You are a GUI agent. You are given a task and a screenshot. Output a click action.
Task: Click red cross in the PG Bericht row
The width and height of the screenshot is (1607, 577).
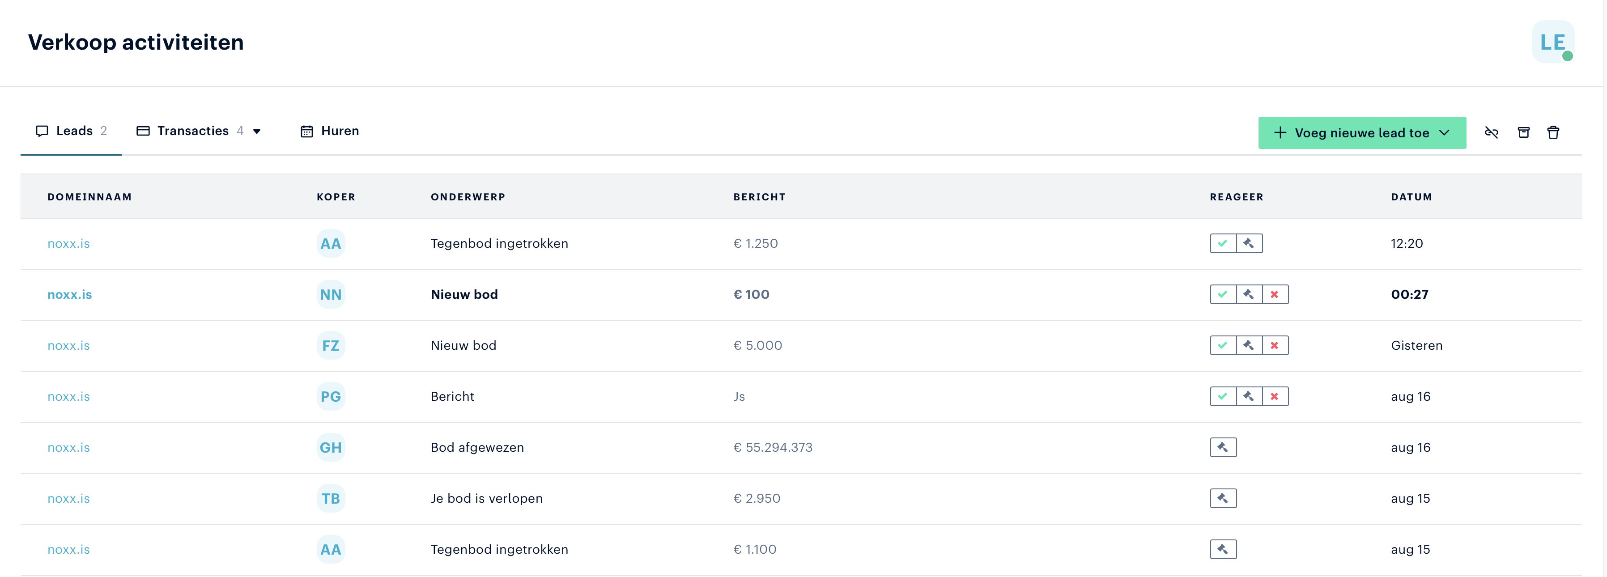[1275, 397]
